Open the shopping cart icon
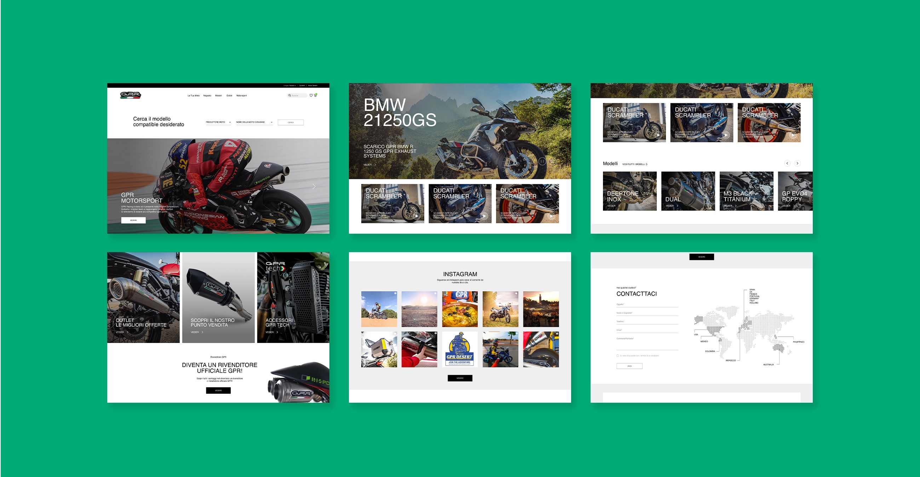 (315, 95)
